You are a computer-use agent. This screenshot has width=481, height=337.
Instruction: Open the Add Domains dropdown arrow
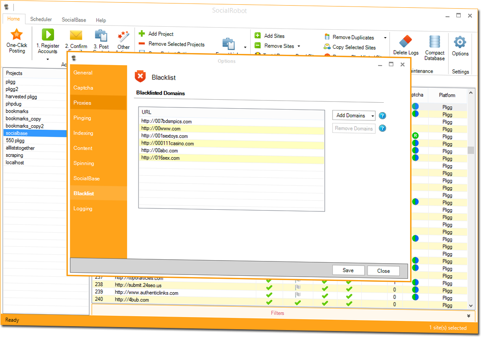point(372,116)
